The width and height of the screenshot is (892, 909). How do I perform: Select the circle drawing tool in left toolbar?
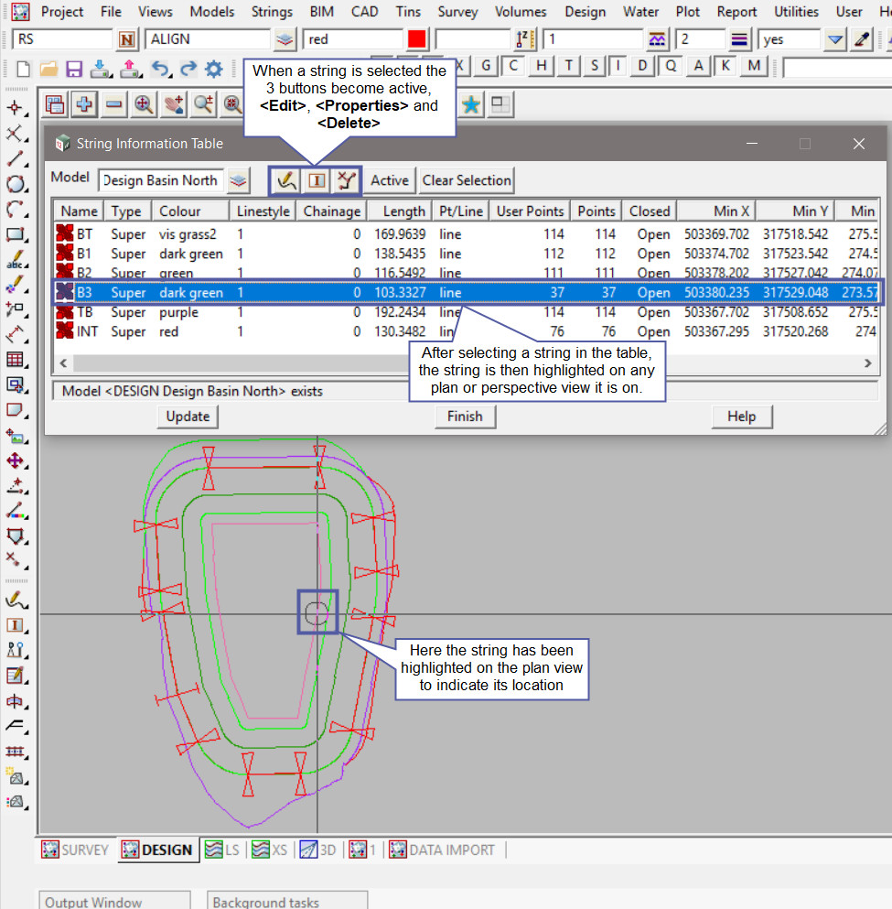(15, 183)
